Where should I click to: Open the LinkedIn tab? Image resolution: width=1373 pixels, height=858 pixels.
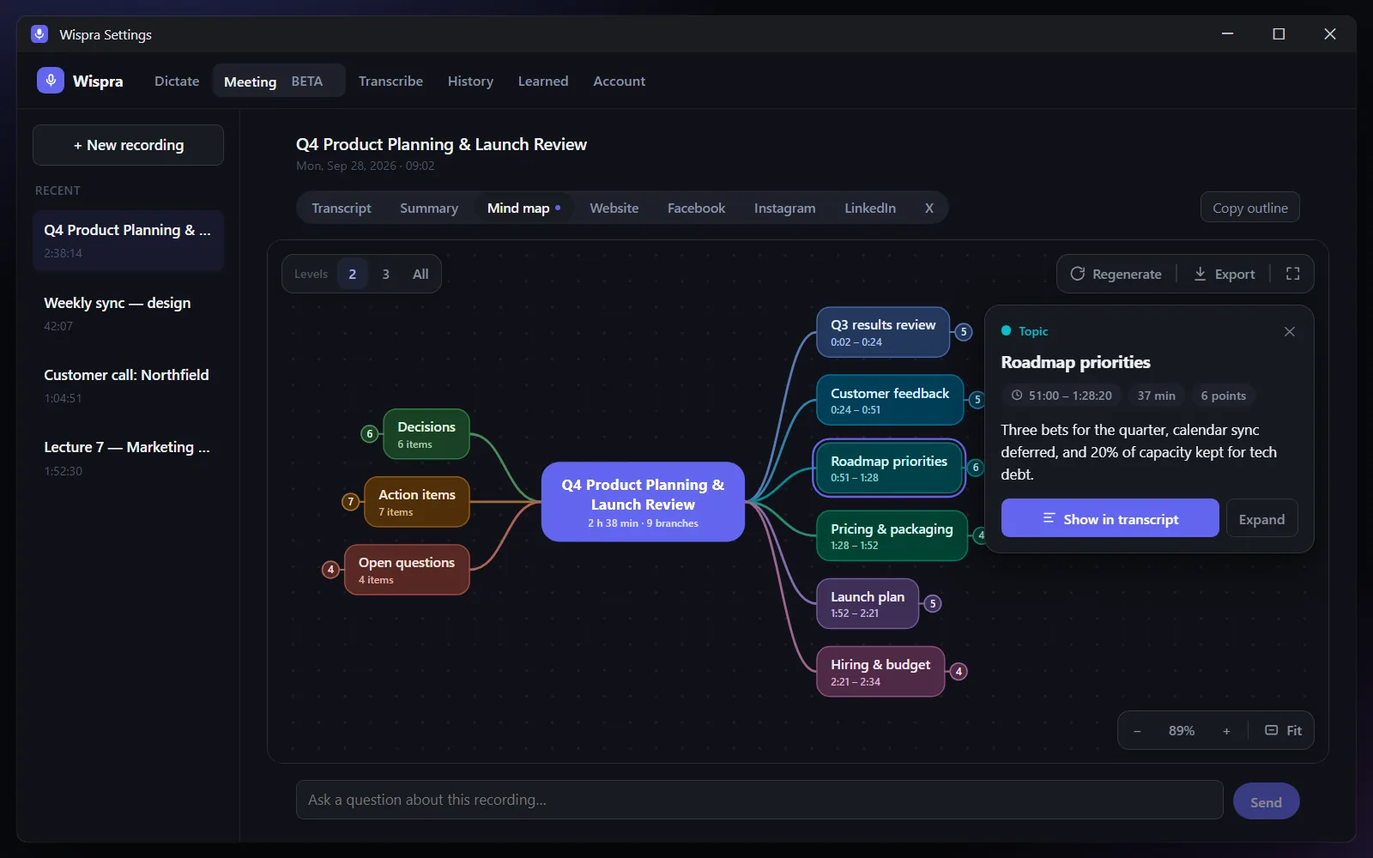pos(870,208)
